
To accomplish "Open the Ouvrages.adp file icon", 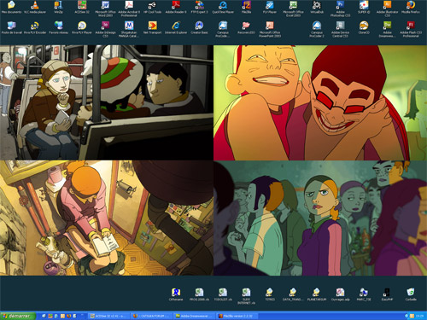I will pos(340,294).
